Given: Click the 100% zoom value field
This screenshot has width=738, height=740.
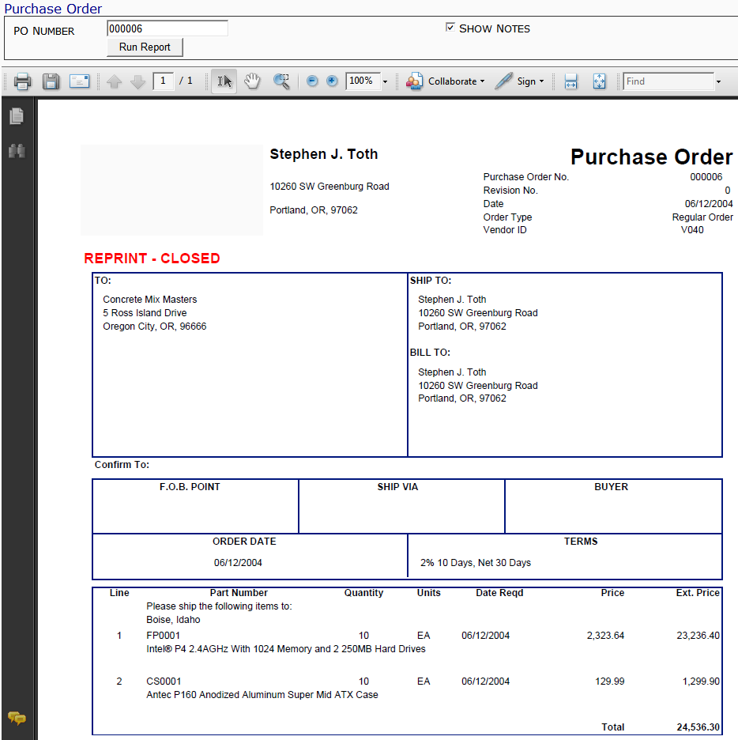Looking at the screenshot, I should pos(362,81).
